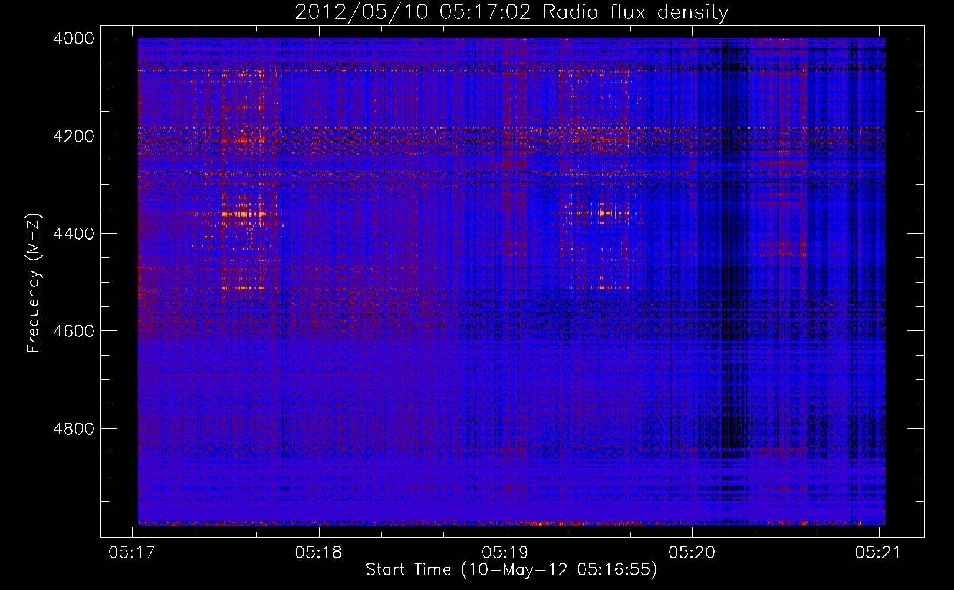
Task: Click the "Frequency (MHZ)" y-axis label
Action: click(x=34, y=283)
